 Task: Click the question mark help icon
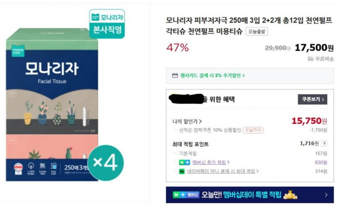click(324, 143)
